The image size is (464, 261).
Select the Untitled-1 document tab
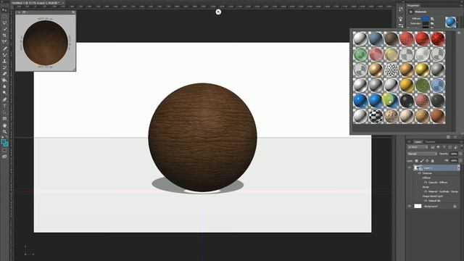point(36,3)
